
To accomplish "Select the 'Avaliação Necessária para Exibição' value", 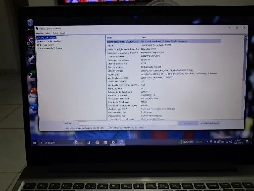I will coord(158,109).
